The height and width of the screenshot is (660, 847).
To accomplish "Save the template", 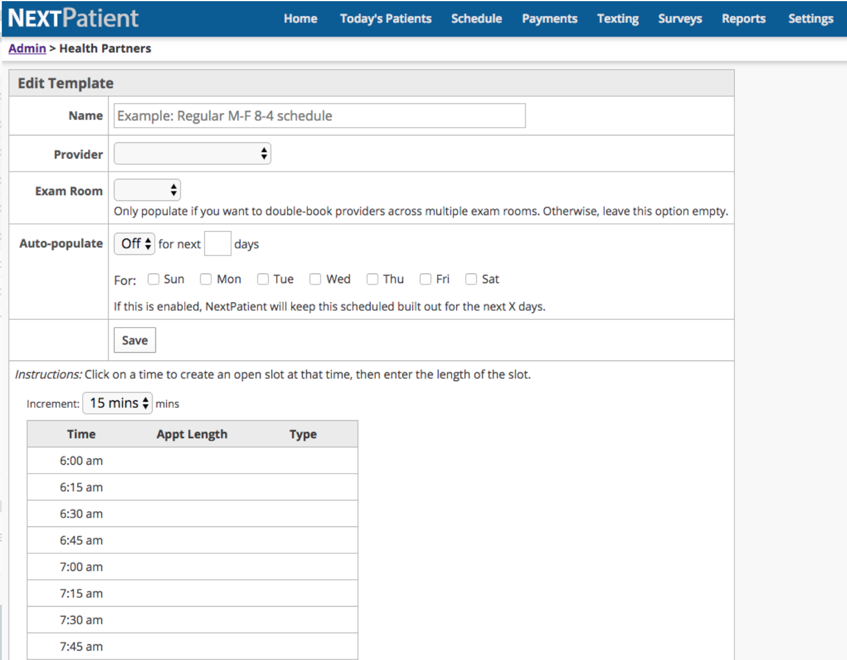I will [x=134, y=340].
